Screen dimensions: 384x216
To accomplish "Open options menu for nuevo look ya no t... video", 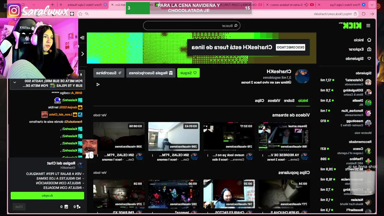I will click(x=208, y=155).
